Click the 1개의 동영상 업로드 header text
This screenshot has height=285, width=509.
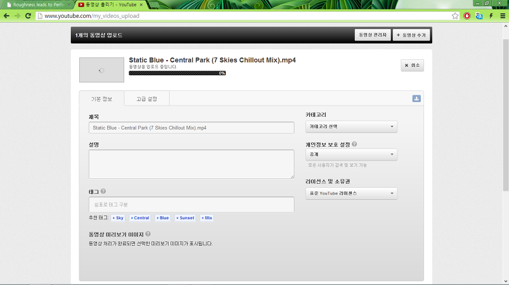[x=99, y=35]
